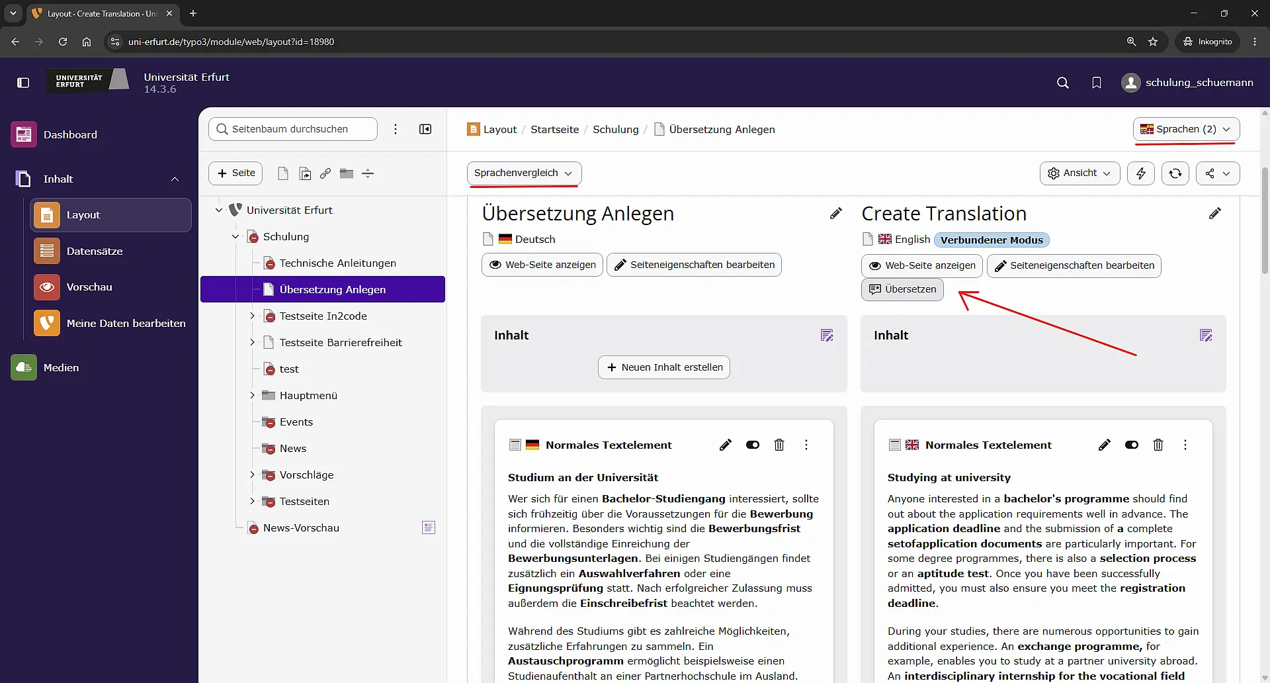Toggle visibility of the German text element

click(x=753, y=445)
